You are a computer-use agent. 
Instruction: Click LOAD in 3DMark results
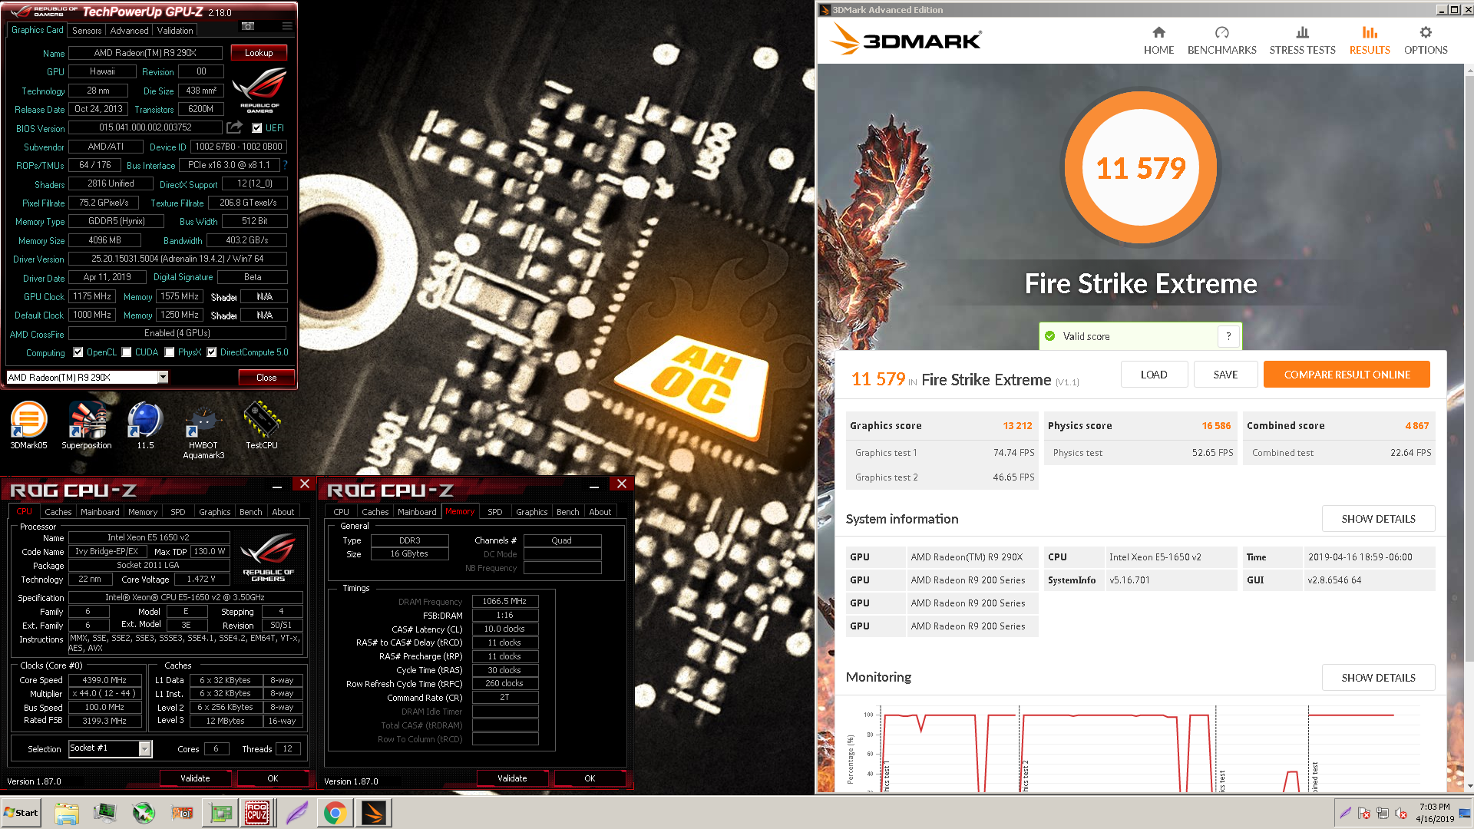coord(1154,375)
